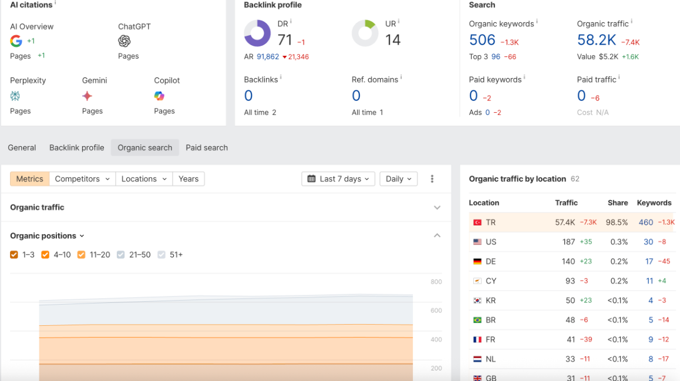Viewport: 680px width, 381px height.
Task: Click the Perplexity logo icon
Action: pyautogui.click(x=15, y=96)
